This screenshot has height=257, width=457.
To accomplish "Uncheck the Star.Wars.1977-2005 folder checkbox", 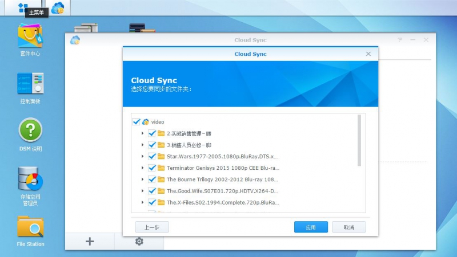I will (152, 156).
